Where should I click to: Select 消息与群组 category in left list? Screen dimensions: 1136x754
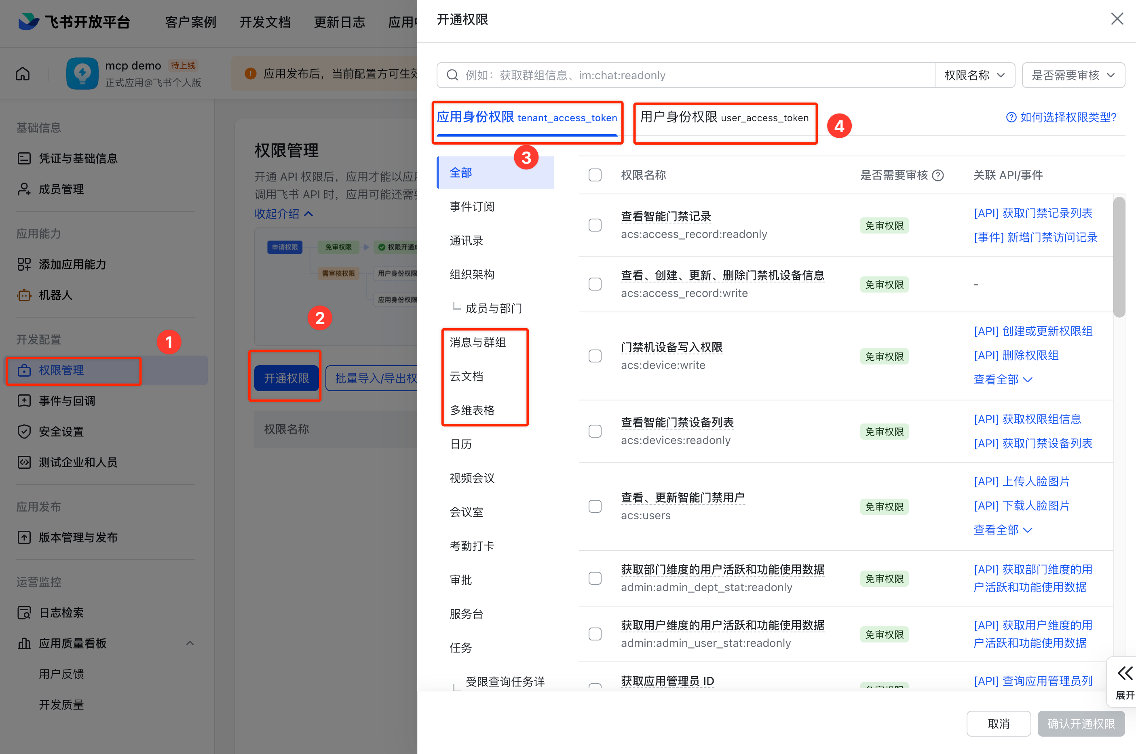(x=477, y=342)
